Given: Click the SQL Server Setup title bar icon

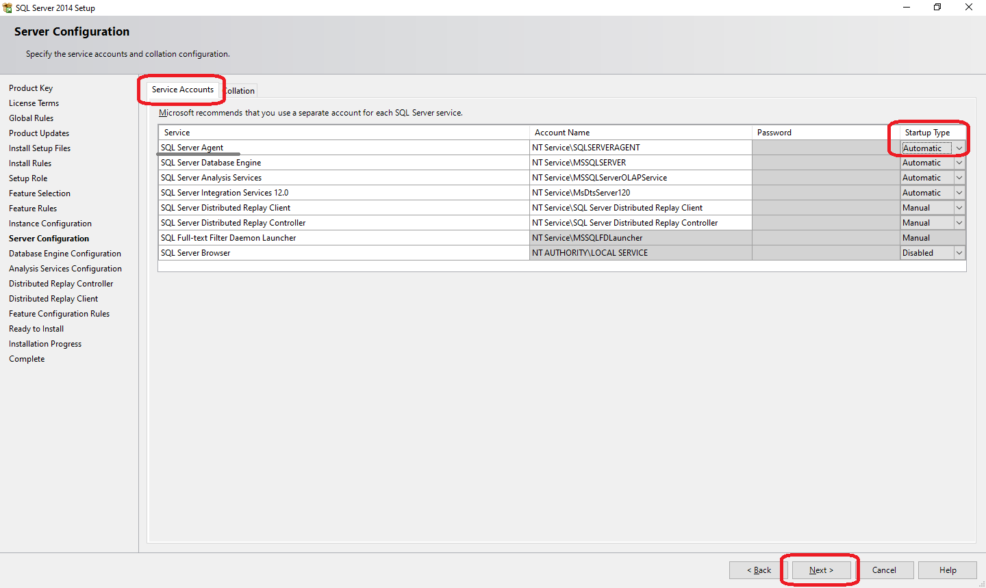Looking at the screenshot, I should (8, 8).
